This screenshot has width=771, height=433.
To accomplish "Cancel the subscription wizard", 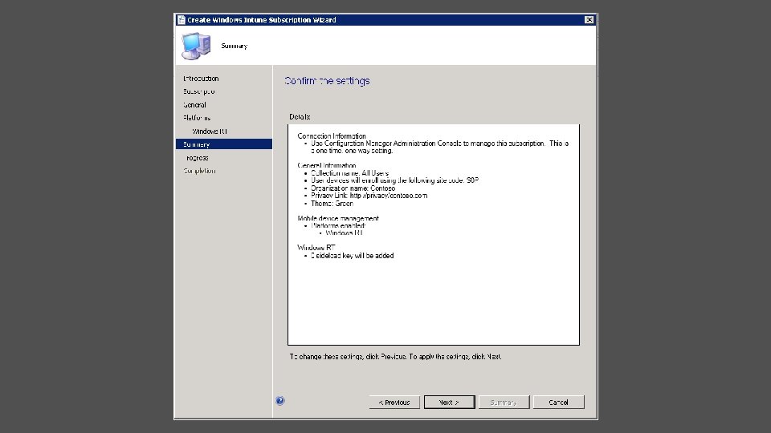I will click(x=559, y=402).
